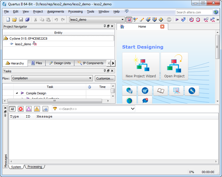Click the Learn Quartus whiteboard training icon

pos(176,91)
